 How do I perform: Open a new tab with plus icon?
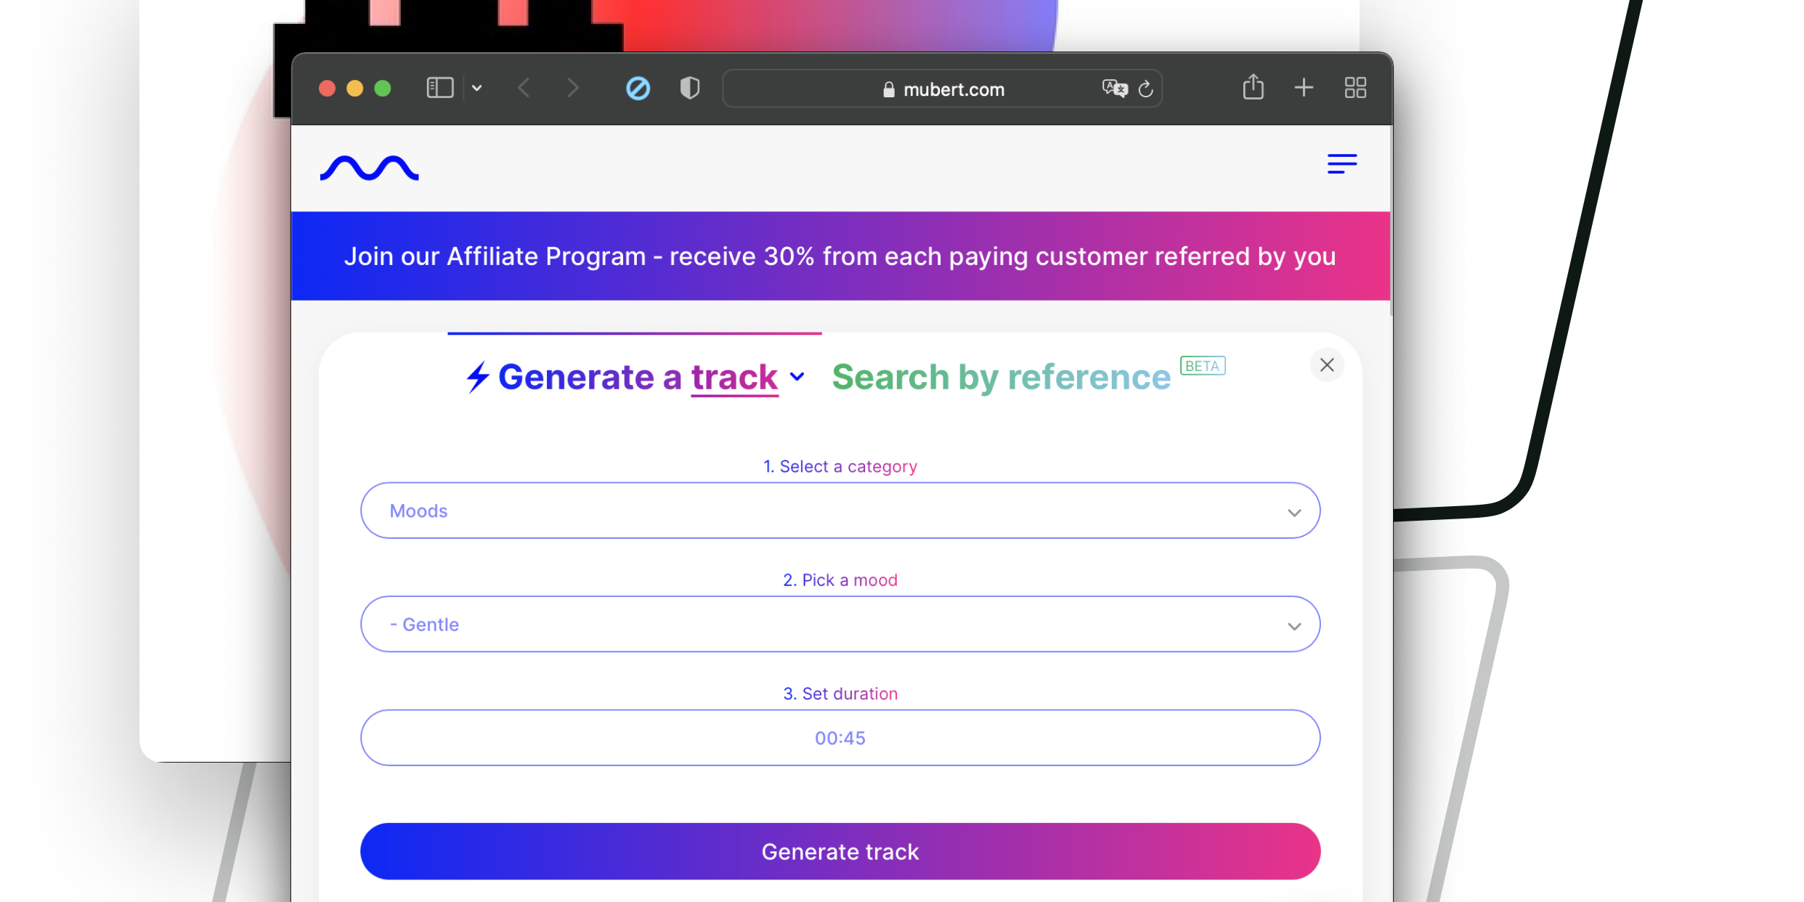(x=1304, y=88)
